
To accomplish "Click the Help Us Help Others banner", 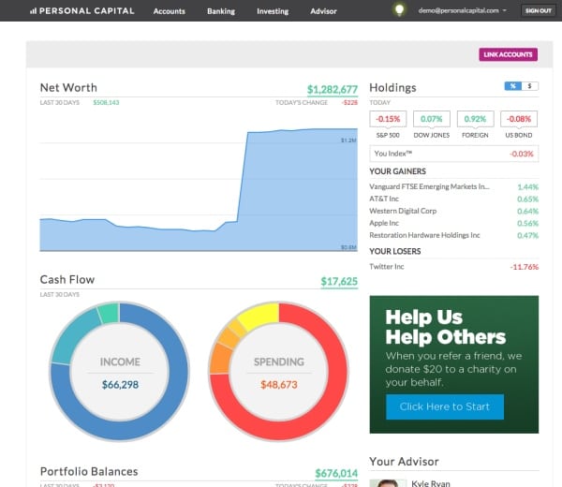I will pyautogui.click(x=453, y=364).
